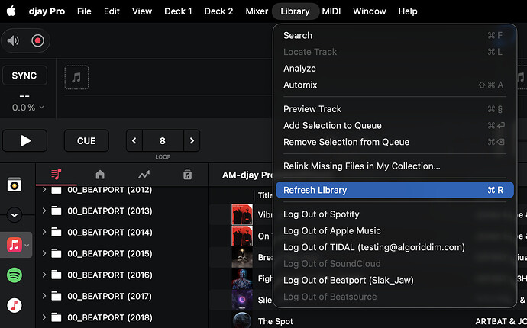The height and width of the screenshot is (328, 527).
Task: Choose Automix in Library menu
Action: point(395,85)
